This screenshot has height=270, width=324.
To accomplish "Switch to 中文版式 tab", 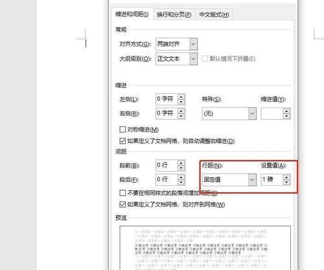I will (x=214, y=15).
